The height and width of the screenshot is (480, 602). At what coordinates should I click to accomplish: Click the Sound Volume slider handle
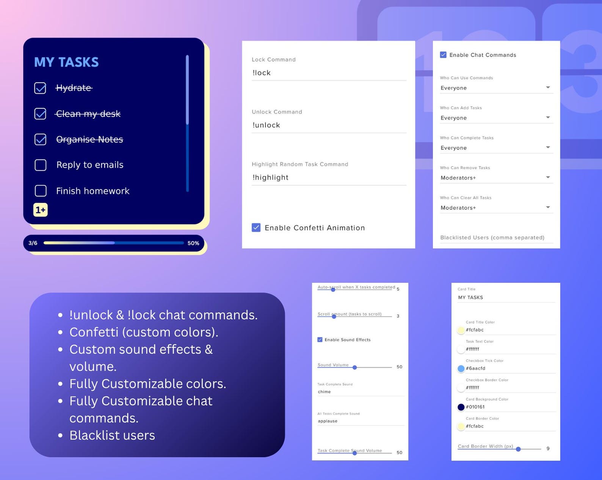pyautogui.click(x=355, y=367)
